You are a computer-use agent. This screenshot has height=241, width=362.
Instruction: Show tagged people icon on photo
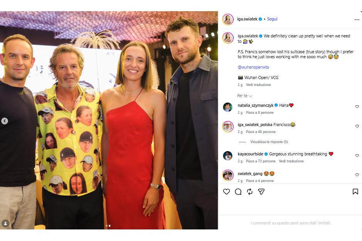click(5, 223)
